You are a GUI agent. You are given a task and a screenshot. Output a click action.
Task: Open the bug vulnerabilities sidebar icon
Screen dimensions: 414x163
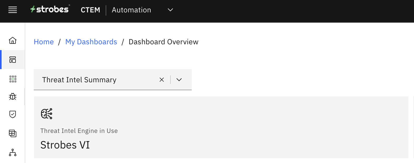point(13,97)
